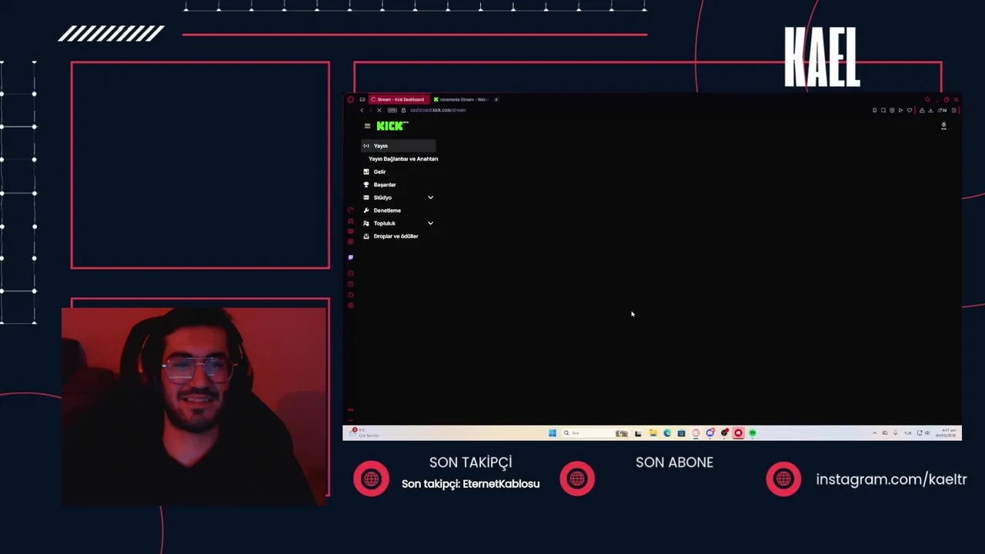Open browser tab search magnifier

click(927, 99)
